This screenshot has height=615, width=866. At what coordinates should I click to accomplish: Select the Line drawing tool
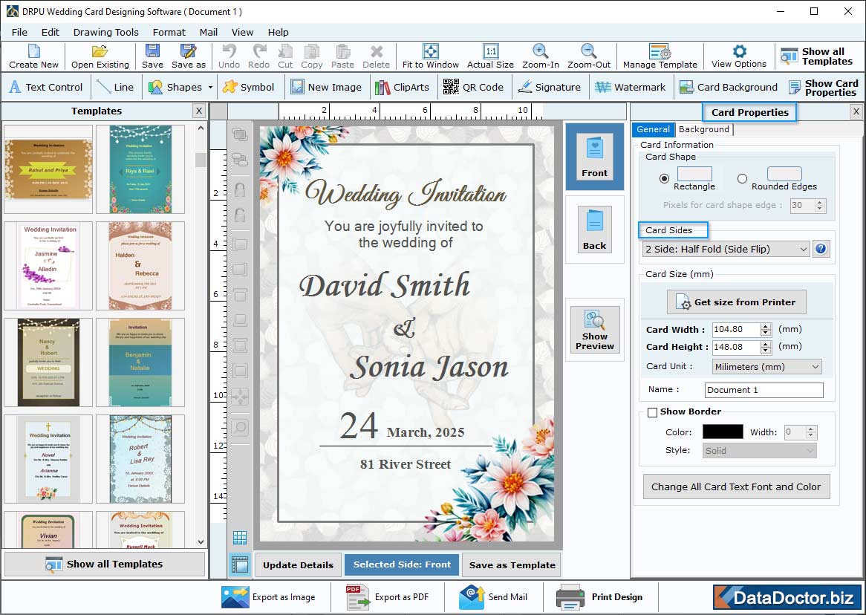[115, 87]
